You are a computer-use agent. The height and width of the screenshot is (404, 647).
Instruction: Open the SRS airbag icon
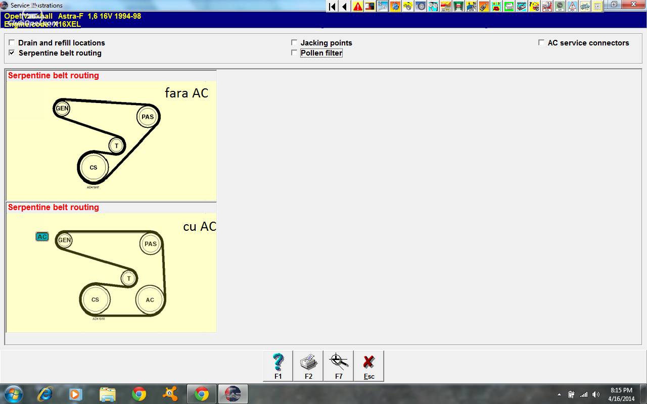[547, 6]
